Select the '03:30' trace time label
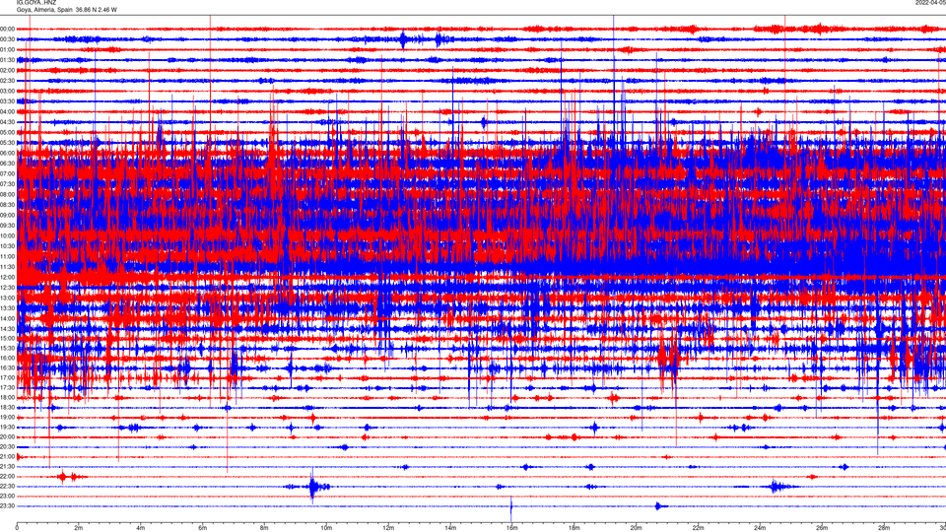The width and height of the screenshot is (946, 532). [7, 101]
